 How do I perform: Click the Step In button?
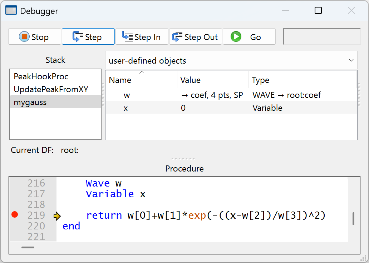click(x=142, y=37)
